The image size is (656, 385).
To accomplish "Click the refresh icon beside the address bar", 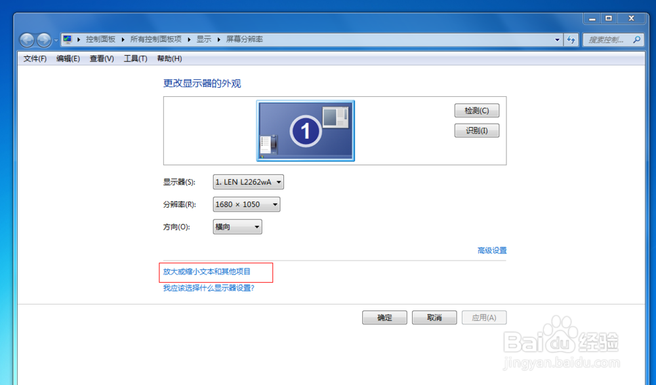I will [571, 39].
